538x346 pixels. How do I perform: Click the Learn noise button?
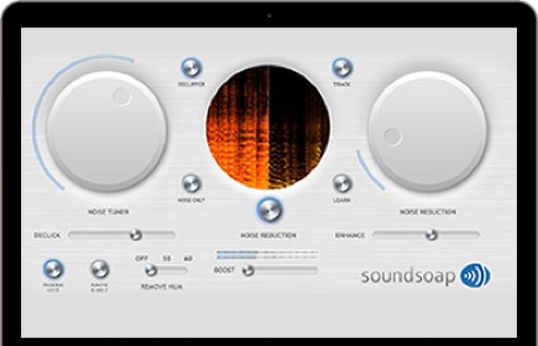point(342,184)
